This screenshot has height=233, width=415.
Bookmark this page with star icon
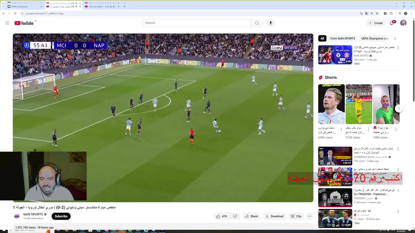(x=377, y=13)
